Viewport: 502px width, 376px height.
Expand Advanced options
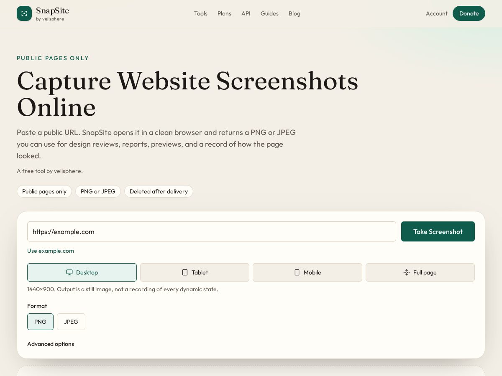[51, 344]
